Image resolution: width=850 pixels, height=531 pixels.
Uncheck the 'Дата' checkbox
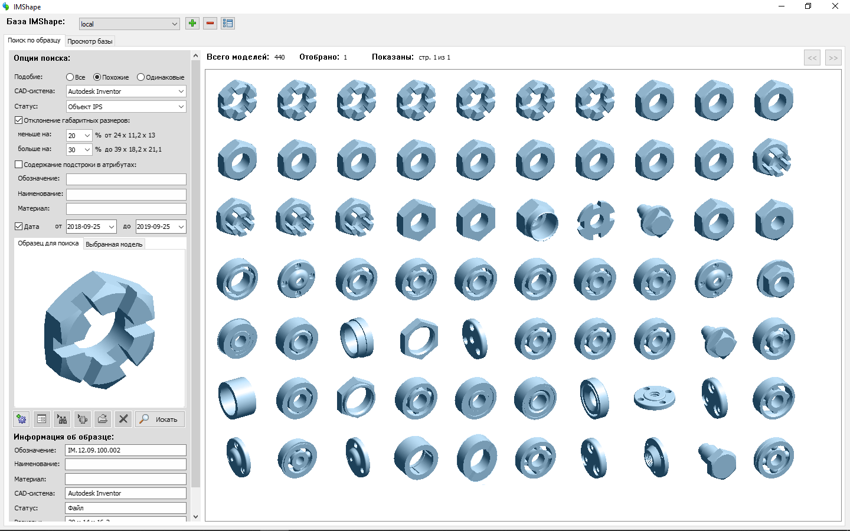[19, 227]
